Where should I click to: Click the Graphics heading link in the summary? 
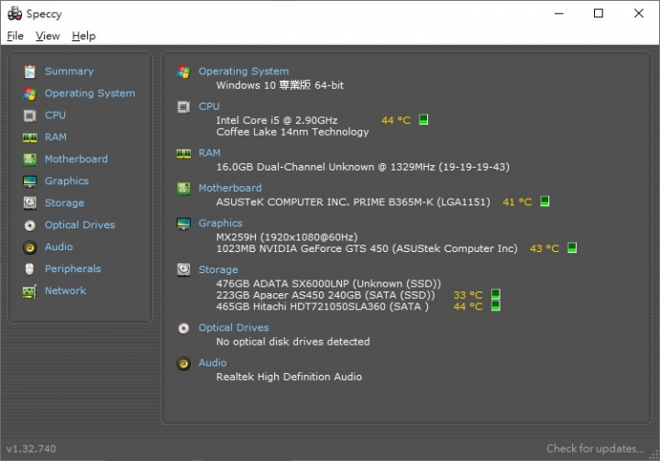[x=221, y=223]
